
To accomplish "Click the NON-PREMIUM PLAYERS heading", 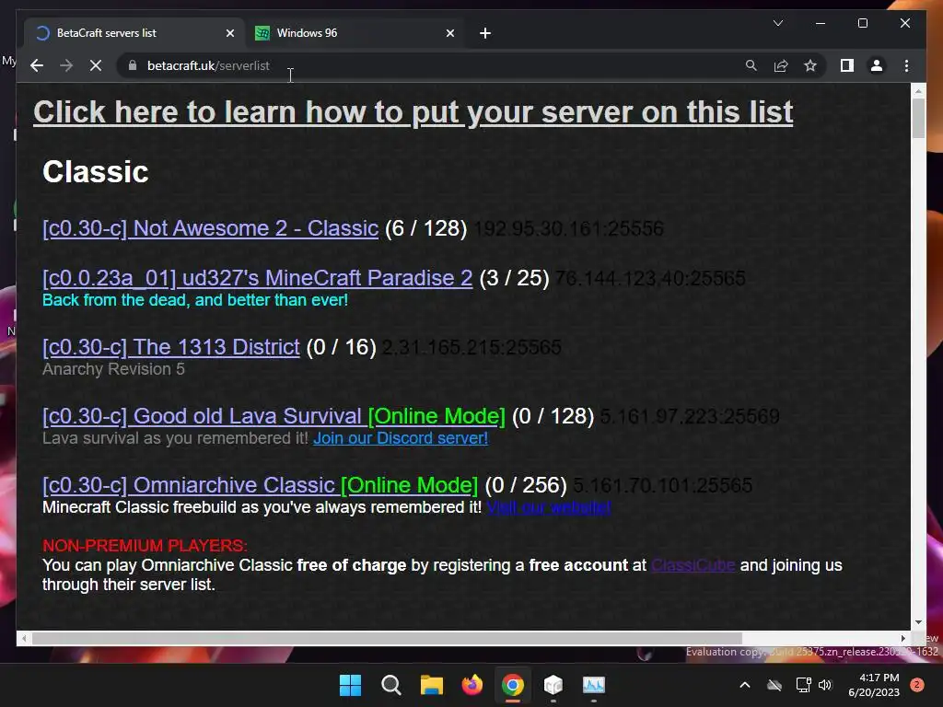I will pos(145,546).
